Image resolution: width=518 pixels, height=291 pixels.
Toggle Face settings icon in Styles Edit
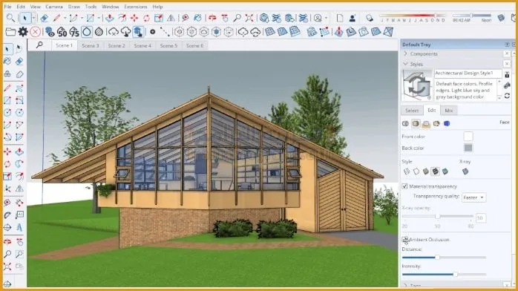(x=416, y=123)
